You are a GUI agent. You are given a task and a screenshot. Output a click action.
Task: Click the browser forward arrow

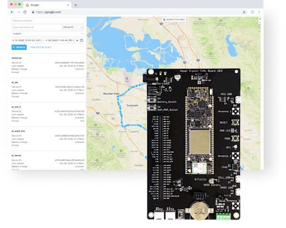click(x=19, y=12)
